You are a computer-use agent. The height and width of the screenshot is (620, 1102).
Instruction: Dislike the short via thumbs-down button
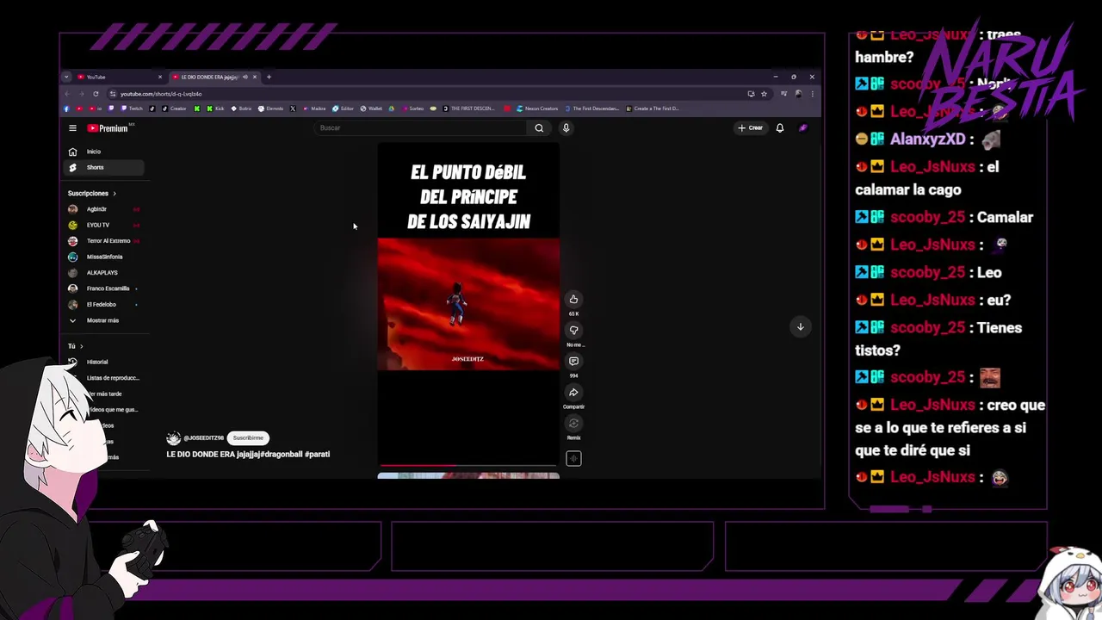pos(573,330)
